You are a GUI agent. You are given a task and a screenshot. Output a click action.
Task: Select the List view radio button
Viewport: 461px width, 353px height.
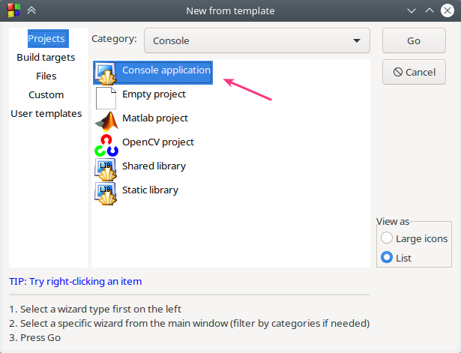click(387, 258)
